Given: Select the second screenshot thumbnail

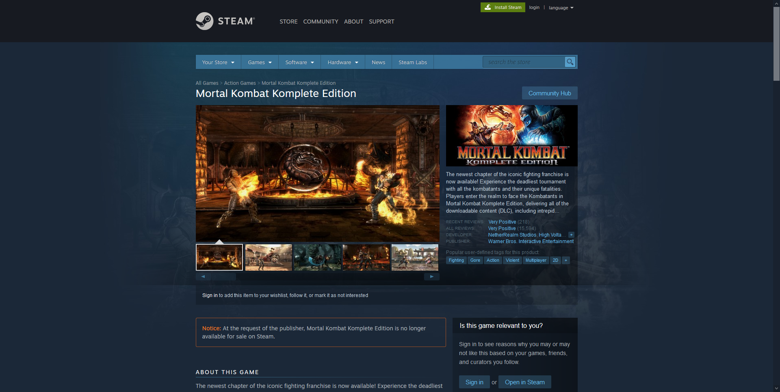Looking at the screenshot, I should (269, 257).
